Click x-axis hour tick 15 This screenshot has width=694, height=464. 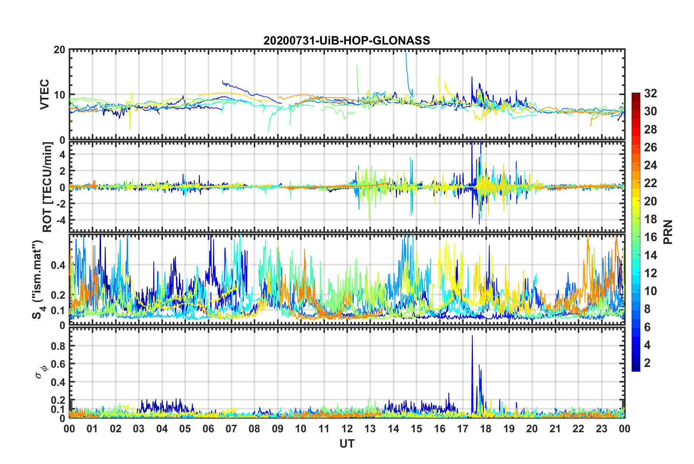pyautogui.click(x=416, y=429)
